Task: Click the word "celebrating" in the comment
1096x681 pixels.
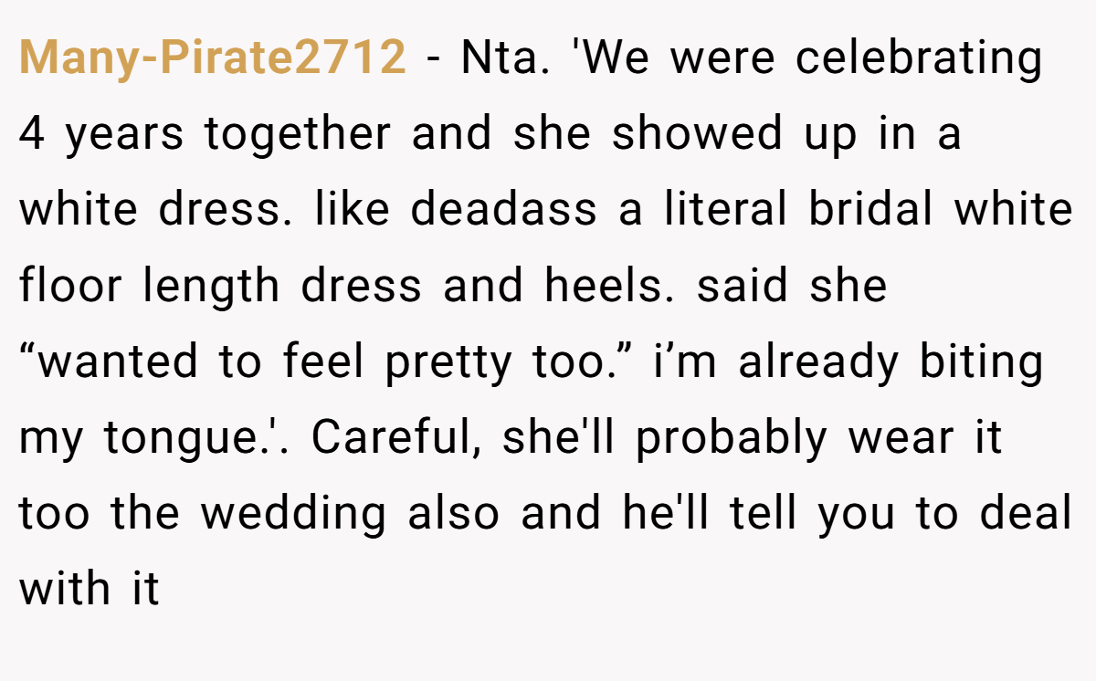Action: pos(919,58)
